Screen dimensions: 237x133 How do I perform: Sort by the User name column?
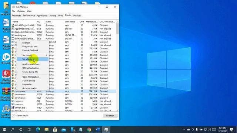click(71, 21)
